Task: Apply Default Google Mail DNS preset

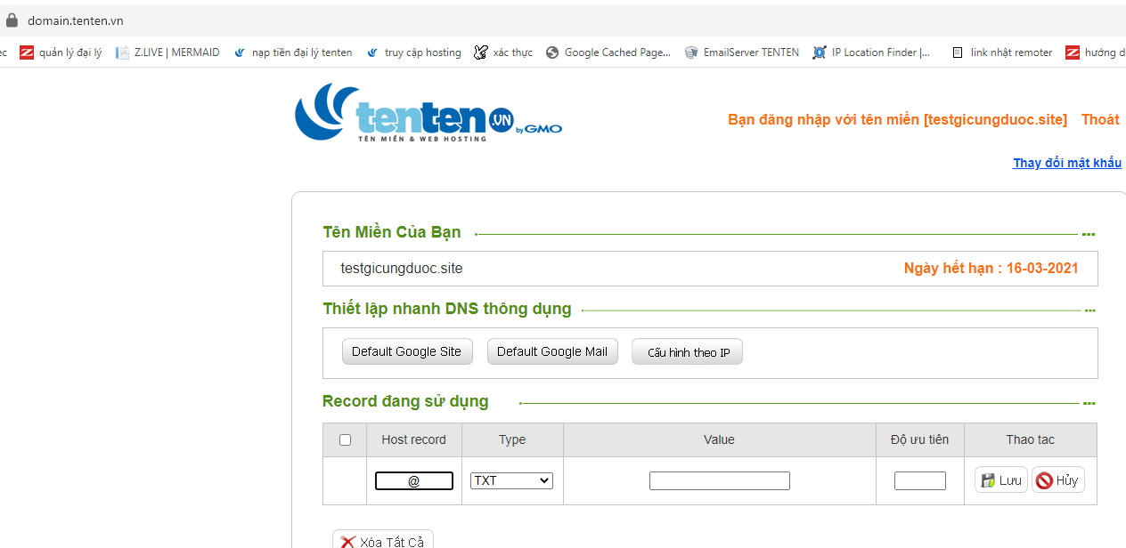Action: (x=551, y=351)
